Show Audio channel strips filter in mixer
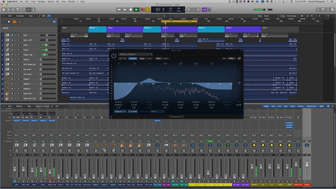This screenshot has height=189, width=336. [266, 106]
